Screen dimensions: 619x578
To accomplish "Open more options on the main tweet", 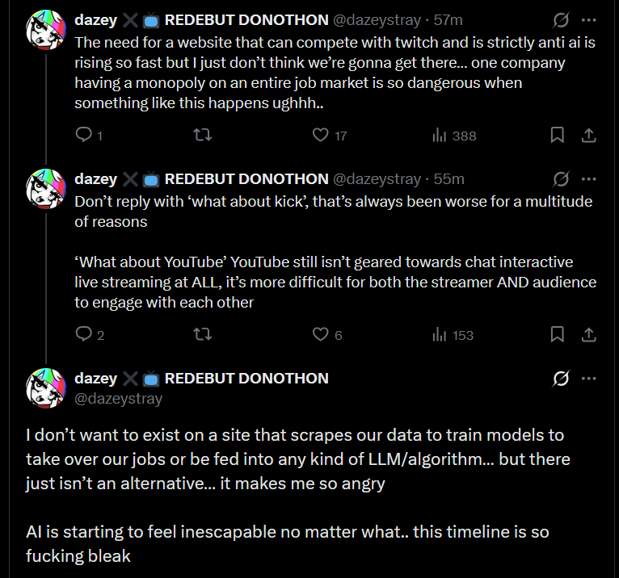I will (x=588, y=378).
